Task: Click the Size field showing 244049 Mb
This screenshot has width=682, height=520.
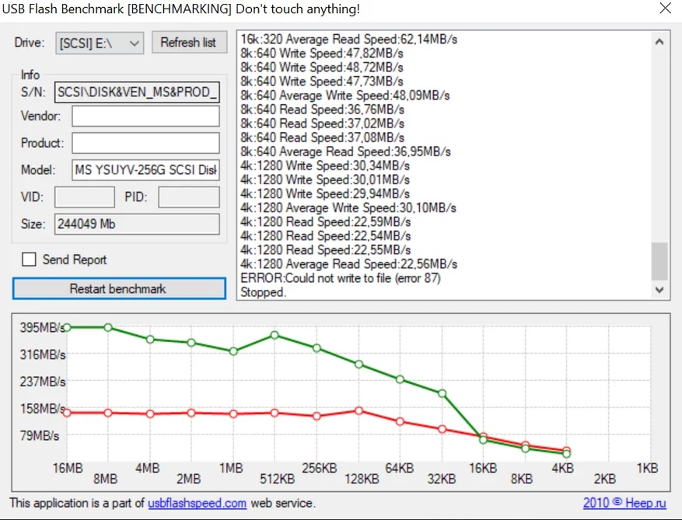Action: point(137,224)
